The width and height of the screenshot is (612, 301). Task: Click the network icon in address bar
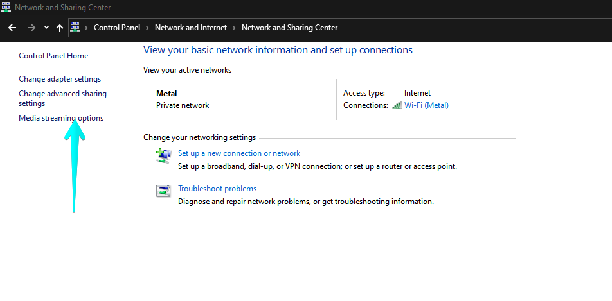point(75,27)
